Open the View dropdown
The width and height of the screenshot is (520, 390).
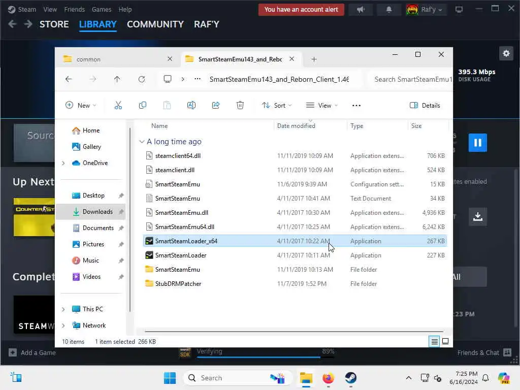point(321,106)
